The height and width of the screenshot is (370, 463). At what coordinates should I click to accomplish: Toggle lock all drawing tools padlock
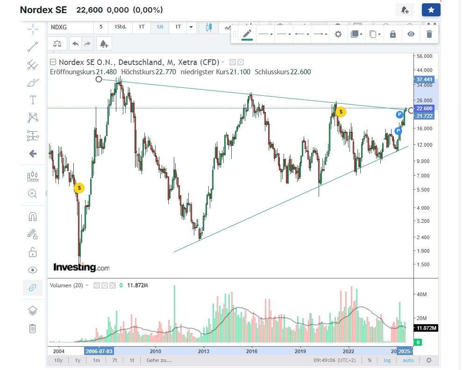[33, 252]
